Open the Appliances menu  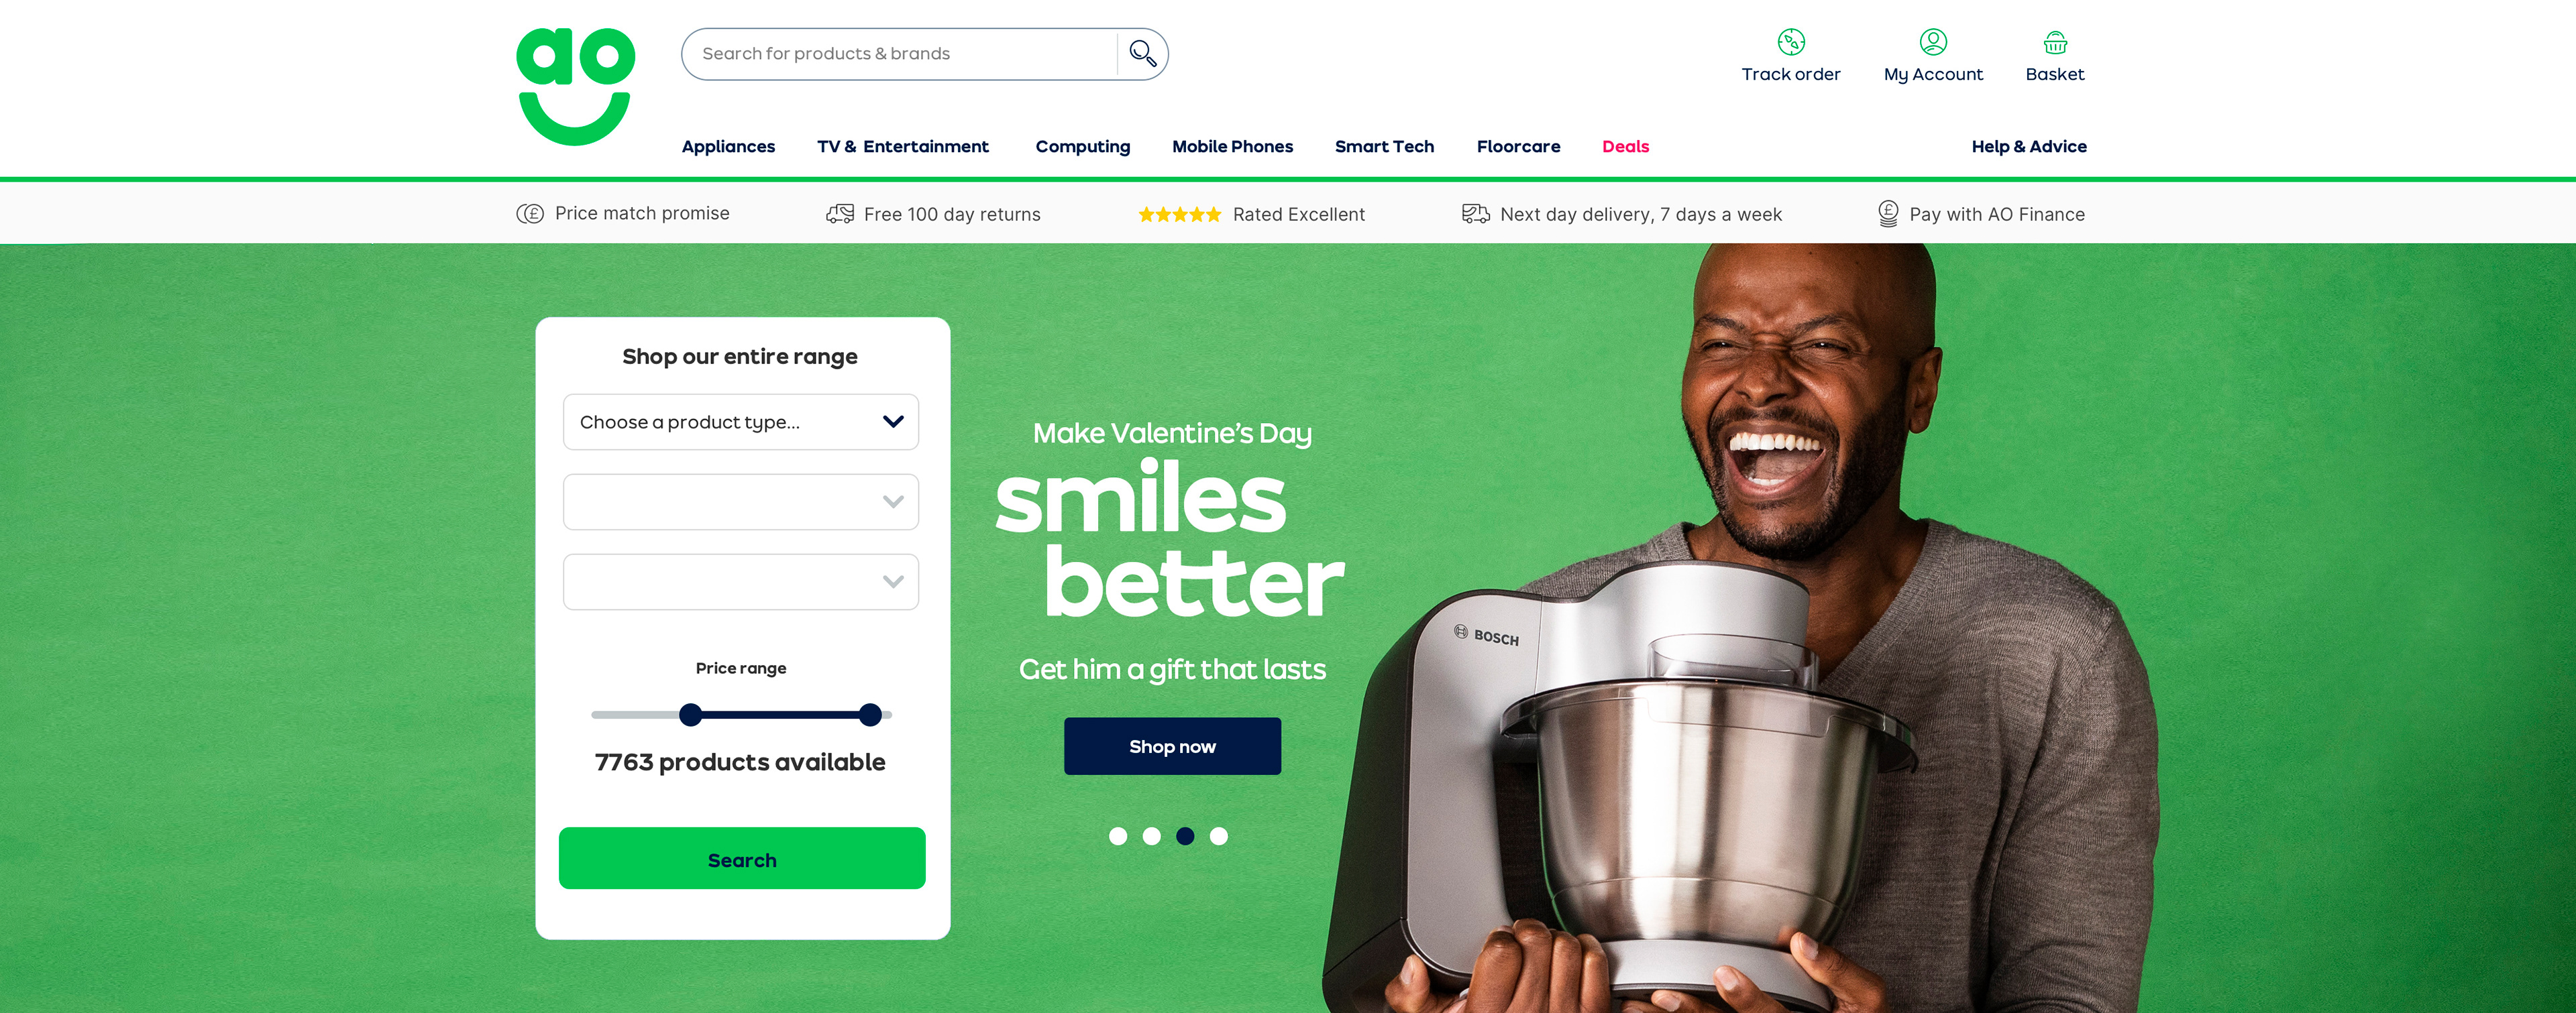coord(728,147)
